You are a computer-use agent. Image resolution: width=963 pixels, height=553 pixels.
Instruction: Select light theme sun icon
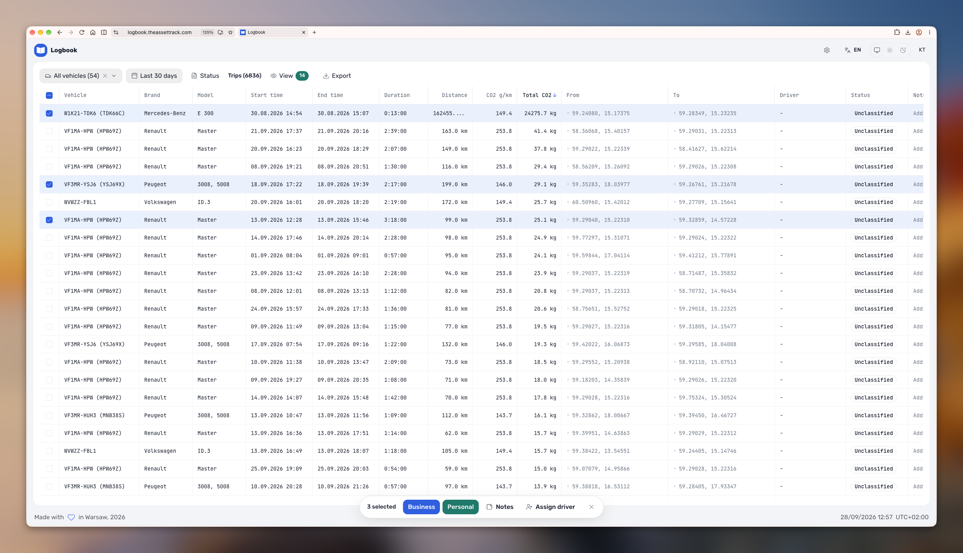click(x=890, y=50)
